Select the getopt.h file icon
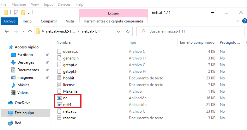This screenshot has width=247, height=130. (x=59, y=71)
